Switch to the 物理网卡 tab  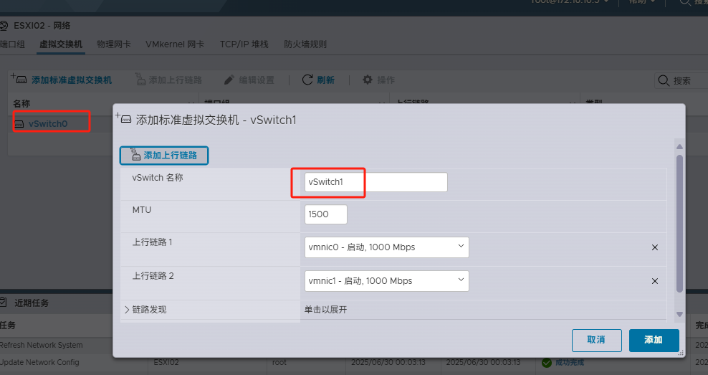point(113,44)
